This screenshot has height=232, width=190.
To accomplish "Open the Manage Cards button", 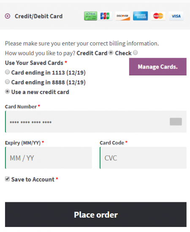I will (x=157, y=67).
